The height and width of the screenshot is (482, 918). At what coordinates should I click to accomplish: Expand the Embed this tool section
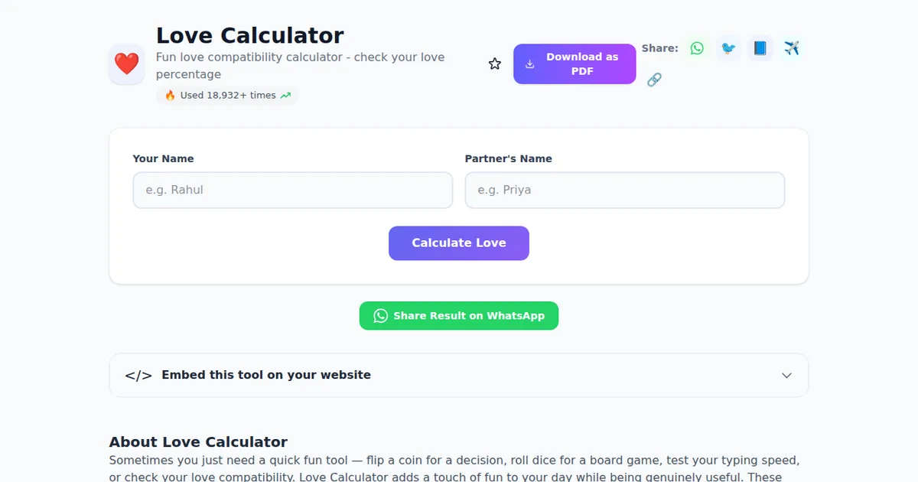click(x=459, y=375)
